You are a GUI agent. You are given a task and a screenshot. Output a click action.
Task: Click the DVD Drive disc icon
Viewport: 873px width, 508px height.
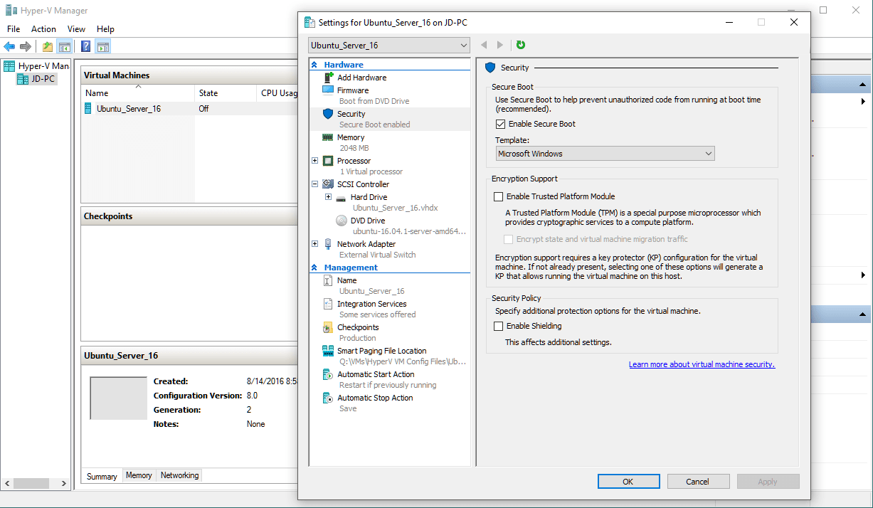tap(342, 221)
